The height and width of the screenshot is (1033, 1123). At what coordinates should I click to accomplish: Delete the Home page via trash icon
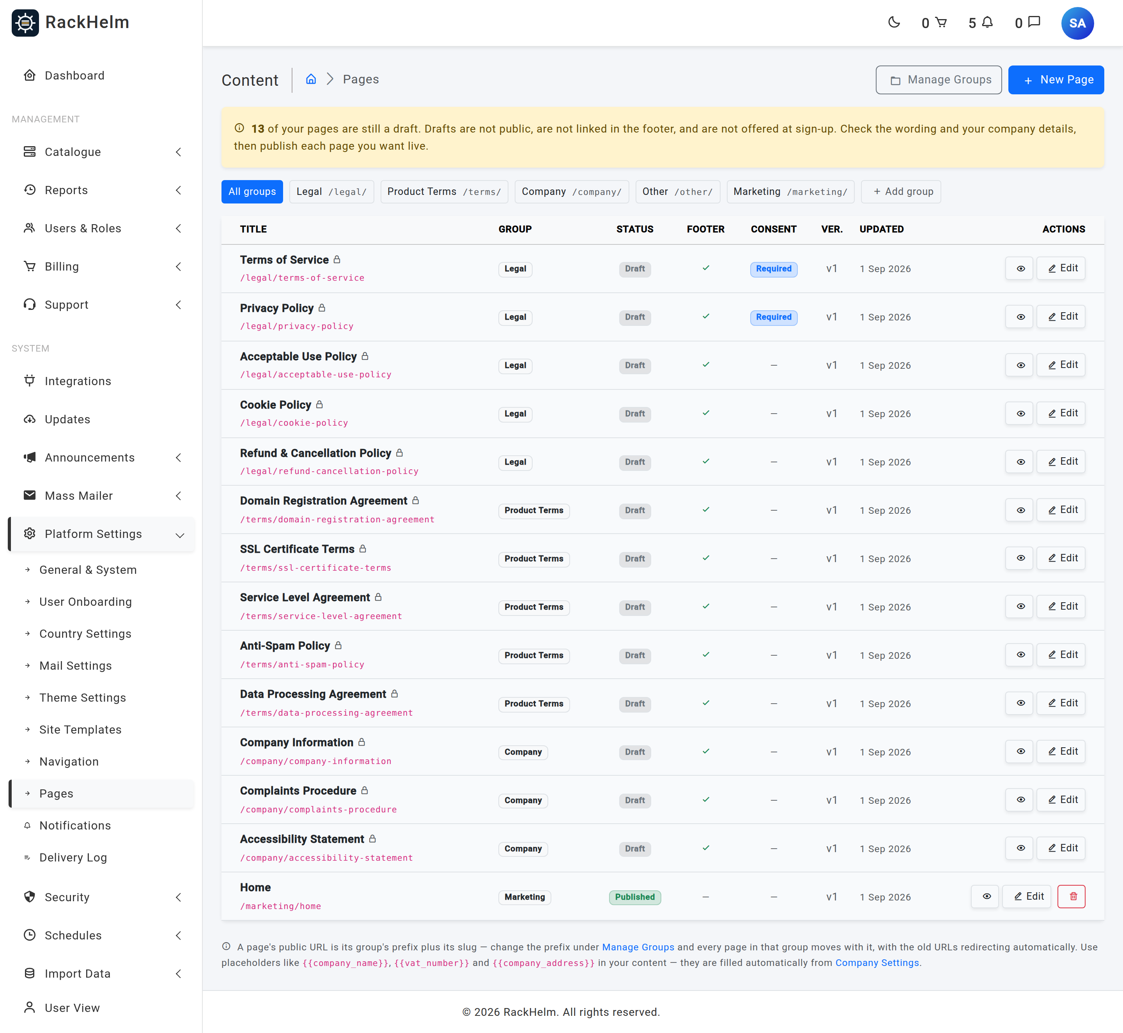[1072, 897]
